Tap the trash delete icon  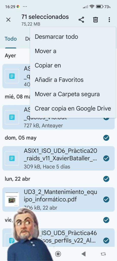click(x=95, y=20)
